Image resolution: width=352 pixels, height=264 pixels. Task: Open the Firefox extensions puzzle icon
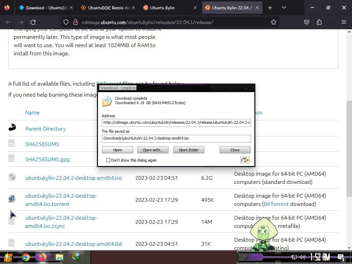[319, 22]
